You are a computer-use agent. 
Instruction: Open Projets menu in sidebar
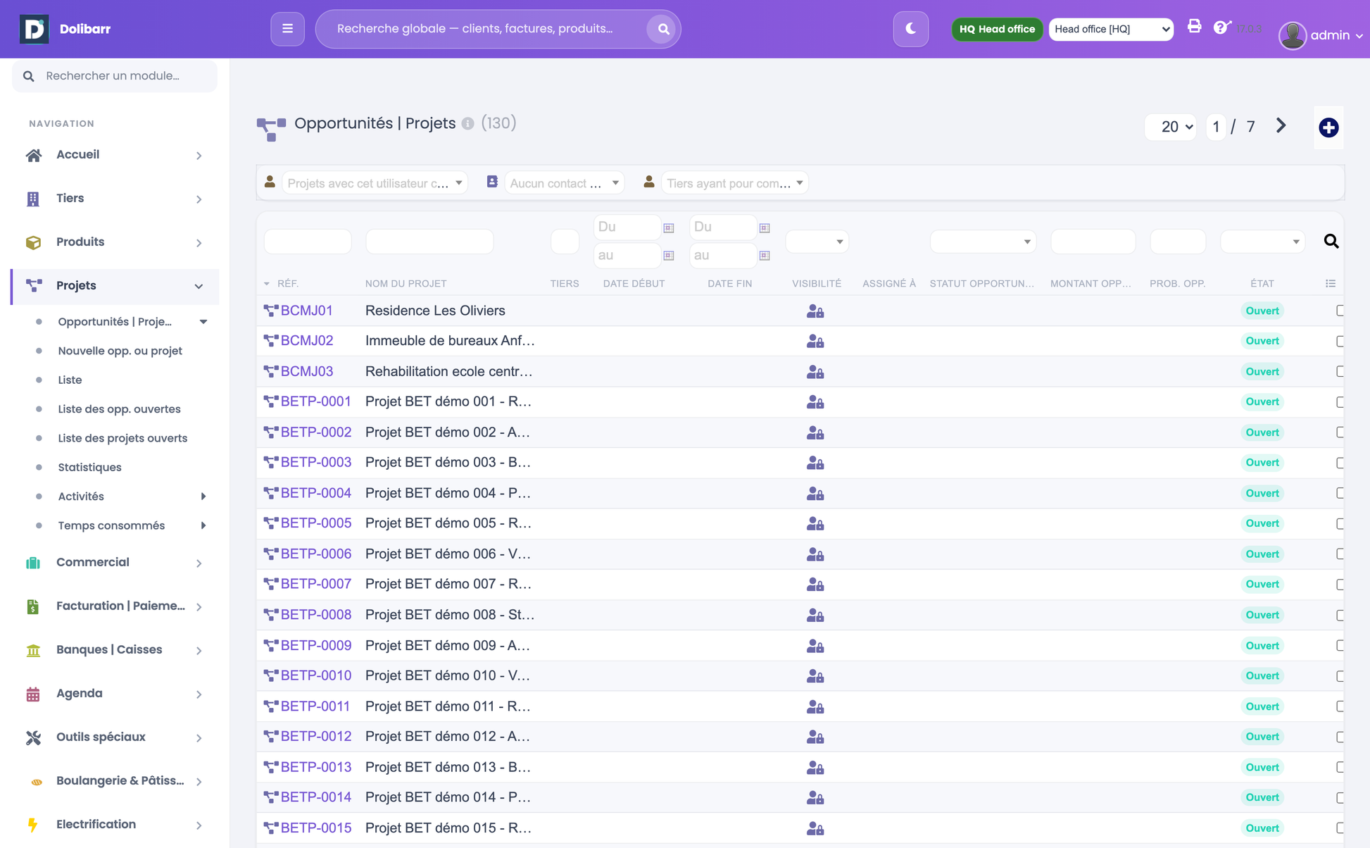pyautogui.click(x=115, y=286)
